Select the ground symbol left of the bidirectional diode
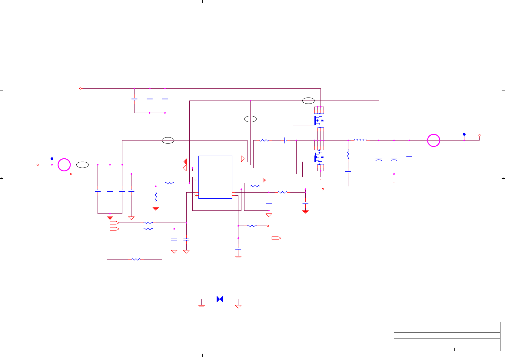505x357 pixels. pos(201,306)
